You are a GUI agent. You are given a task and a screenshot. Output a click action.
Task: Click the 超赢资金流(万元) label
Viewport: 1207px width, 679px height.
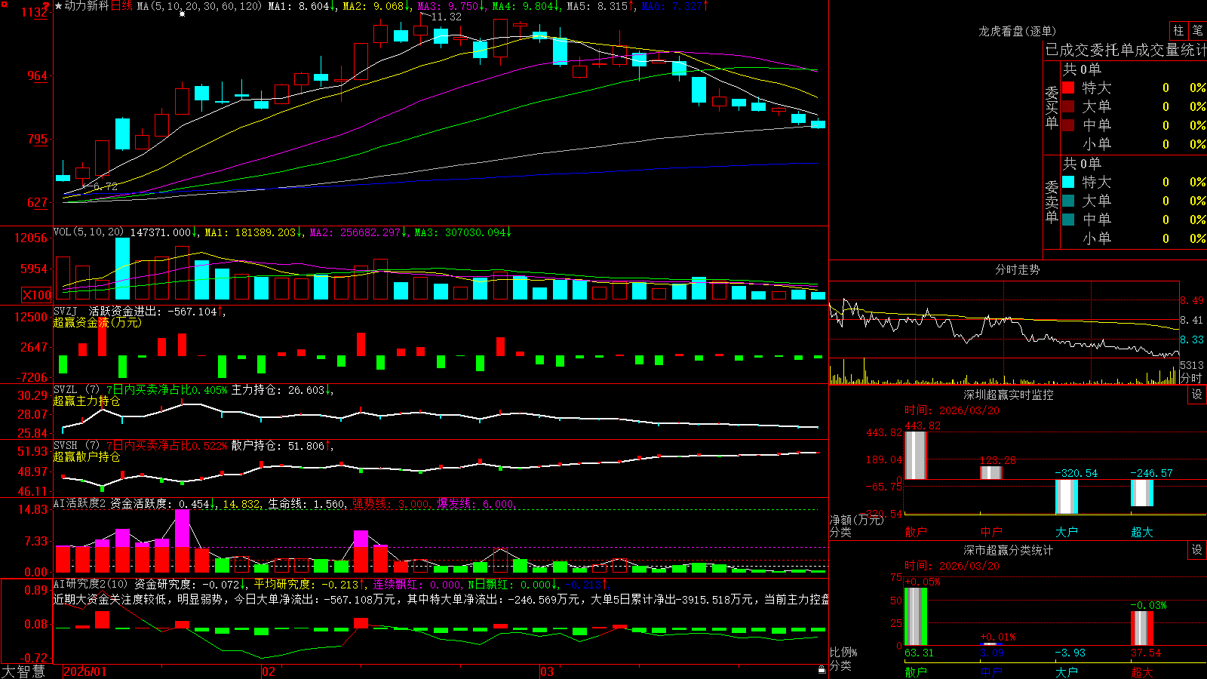97,322
